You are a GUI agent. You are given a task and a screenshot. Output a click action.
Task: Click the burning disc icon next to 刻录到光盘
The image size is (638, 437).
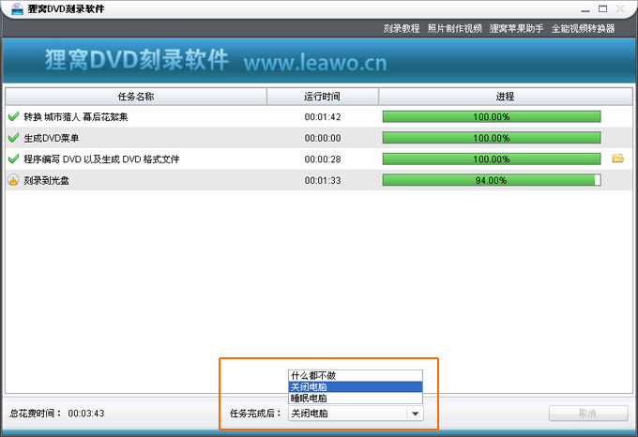click(x=13, y=180)
